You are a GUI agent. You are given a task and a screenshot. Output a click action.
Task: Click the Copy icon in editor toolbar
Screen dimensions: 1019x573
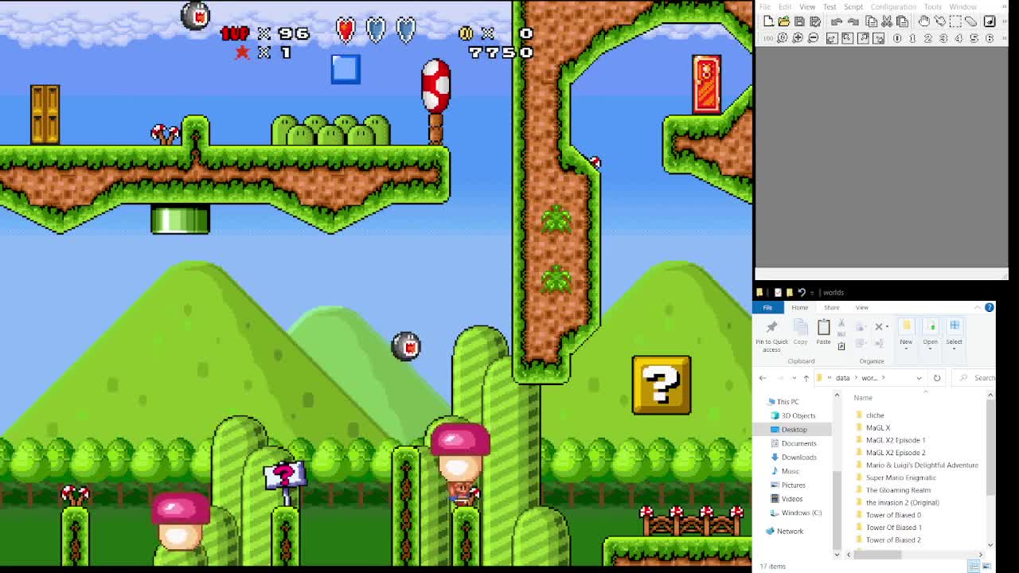[x=871, y=21]
